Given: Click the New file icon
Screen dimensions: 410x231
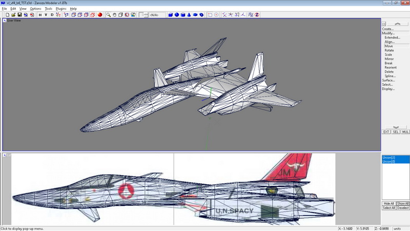Looking at the screenshot, I should tap(7, 15).
